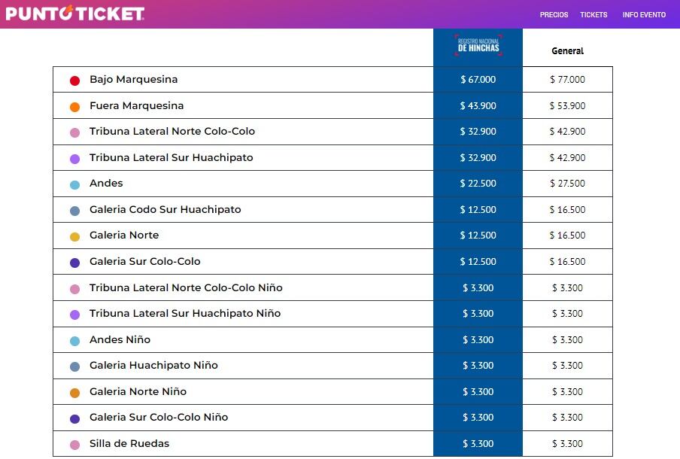
Task: Select Tribuna Lateral Norte Colo-Colo label
Action: [172, 131]
